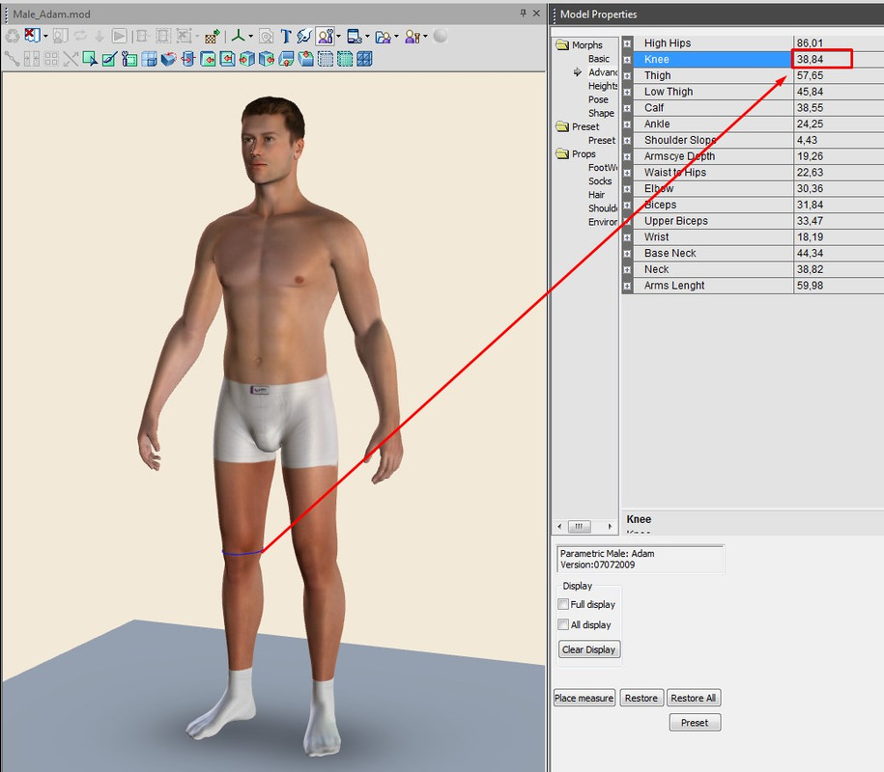Click the pin icon on Male_Adam.mod window
Screen dimensions: 884x772
coord(523,13)
